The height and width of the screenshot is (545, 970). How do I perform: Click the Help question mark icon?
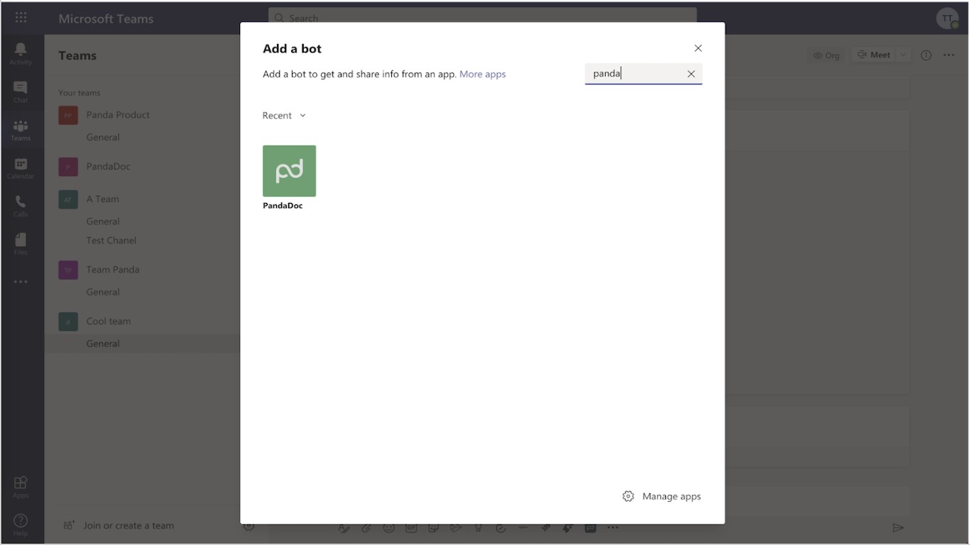tap(21, 524)
